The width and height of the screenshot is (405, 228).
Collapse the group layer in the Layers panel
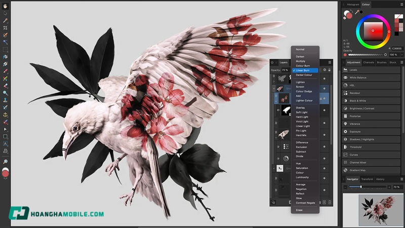[274, 87]
